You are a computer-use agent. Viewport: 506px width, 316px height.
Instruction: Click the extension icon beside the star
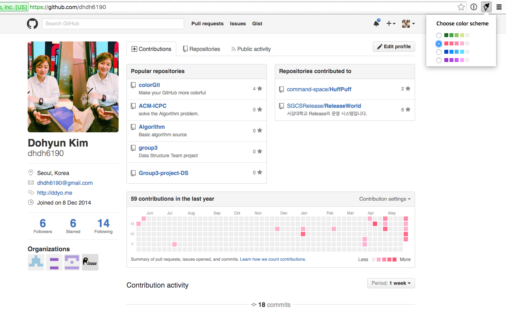point(474,7)
